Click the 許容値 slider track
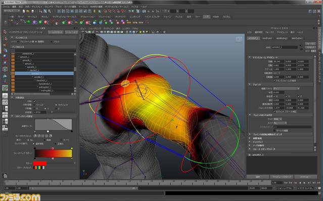This screenshot has width=323, height=201. click(61, 112)
